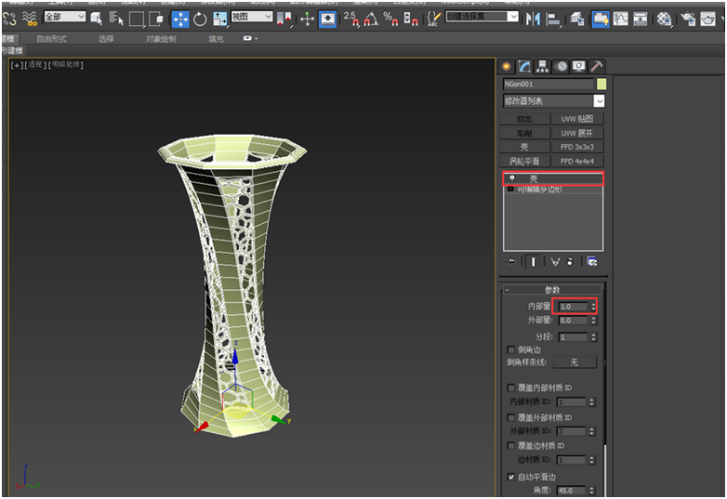Click the Use Pivot Point Center icon

click(x=284, y=19)
